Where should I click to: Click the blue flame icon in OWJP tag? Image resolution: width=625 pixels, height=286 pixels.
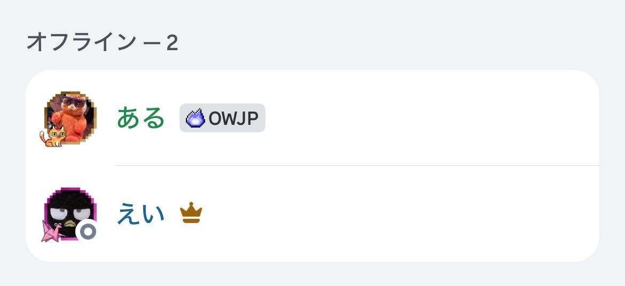(196, 118)
